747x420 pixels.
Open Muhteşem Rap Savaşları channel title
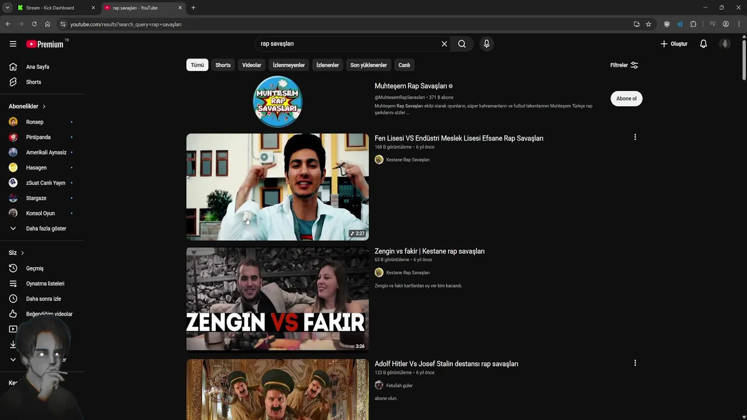coord(411,86)
